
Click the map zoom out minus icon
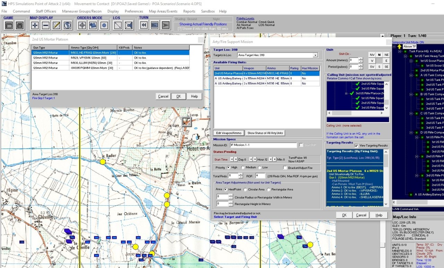(46, 25)
